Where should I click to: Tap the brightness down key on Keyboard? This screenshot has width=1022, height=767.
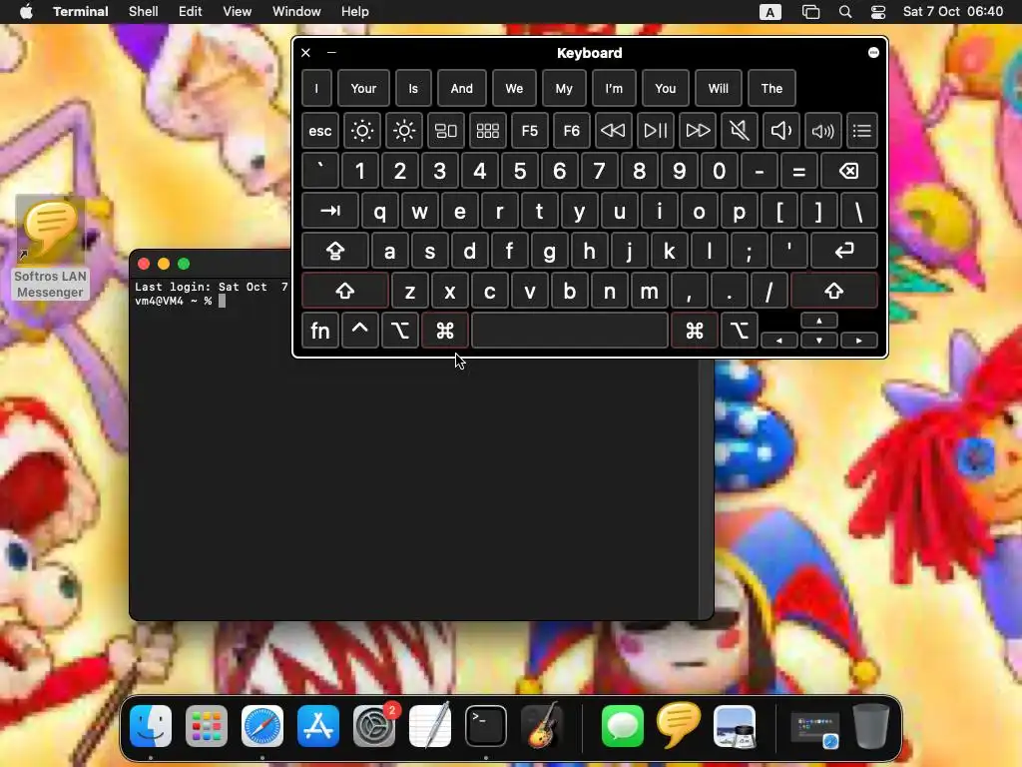[x=361, y=131]
